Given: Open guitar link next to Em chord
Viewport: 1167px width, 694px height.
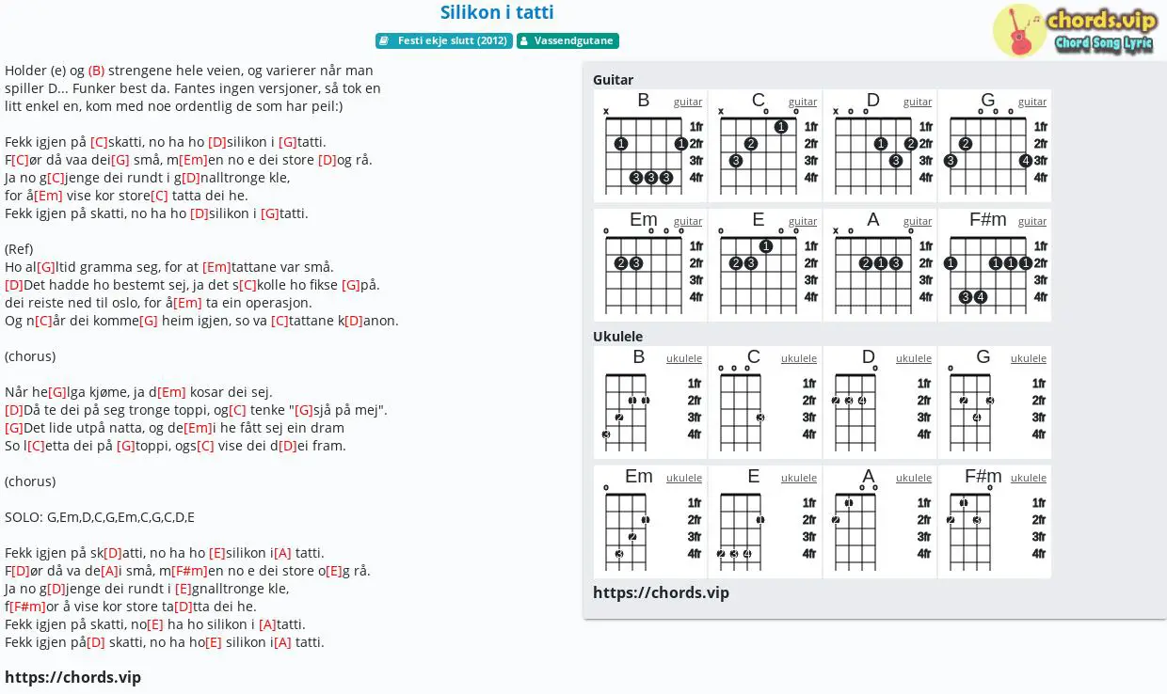Looking at the screenshot, I should click(688, 221).
